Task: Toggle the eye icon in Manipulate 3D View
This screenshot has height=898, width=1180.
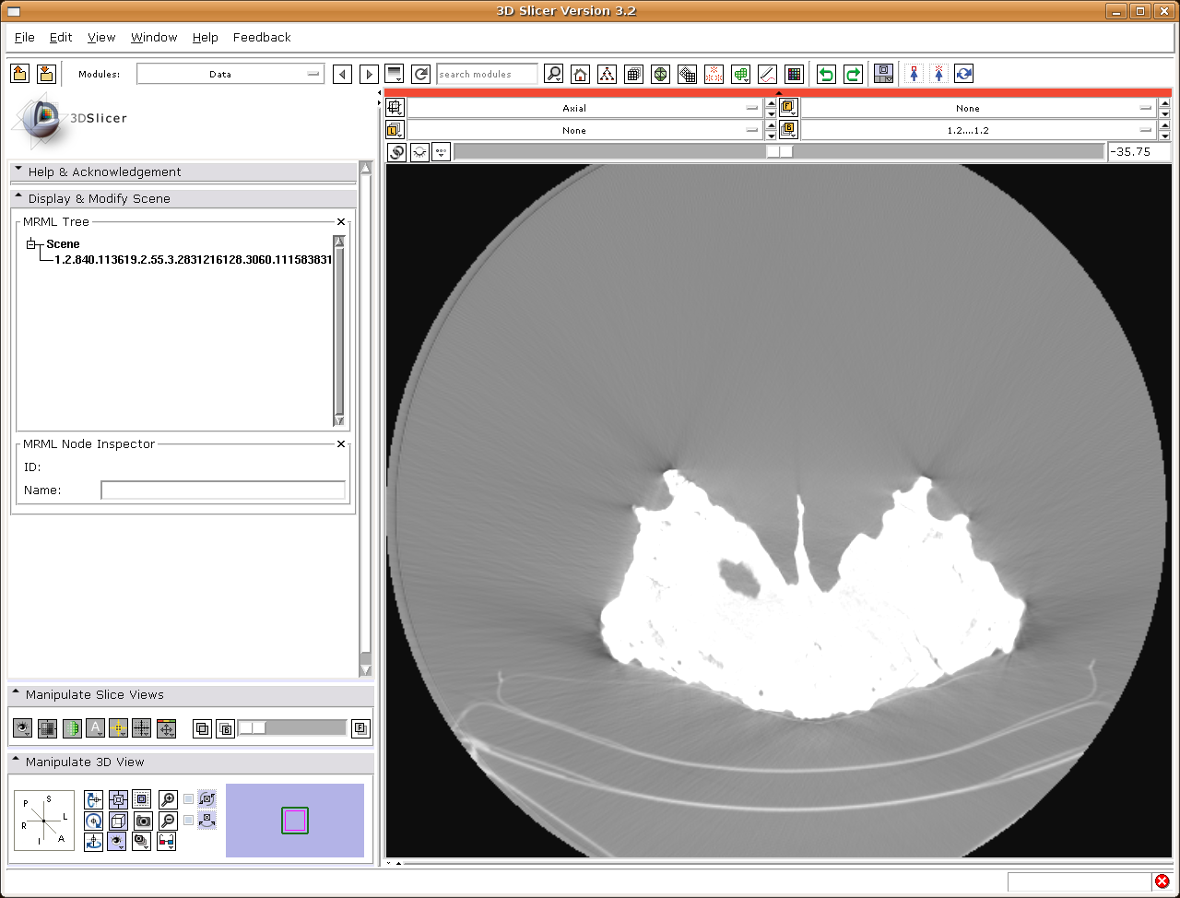Action: [x=117, y=841]
